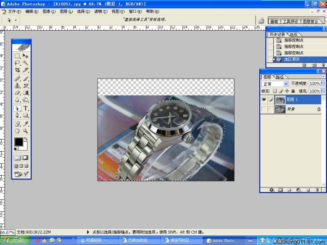The image size is (327, 245).
Task: Select the Zoom tool
Action: 26,131
